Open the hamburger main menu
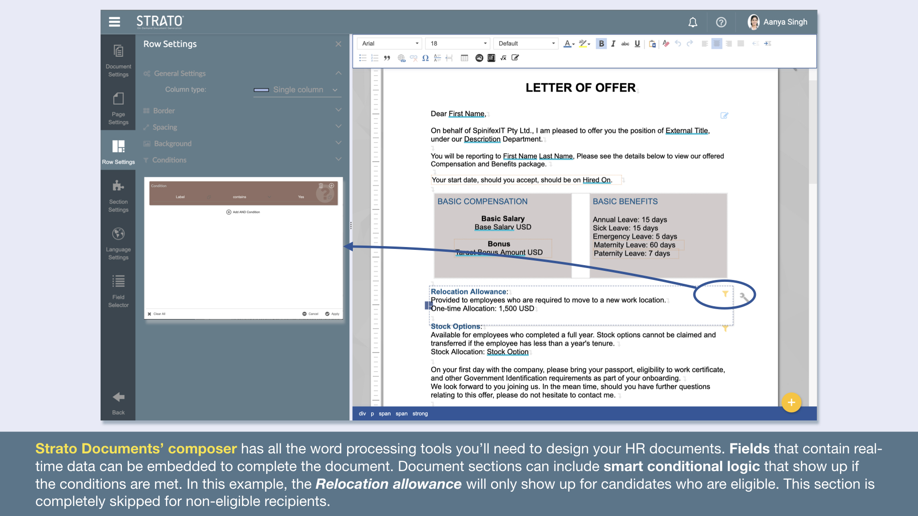 tap(114, 22)
